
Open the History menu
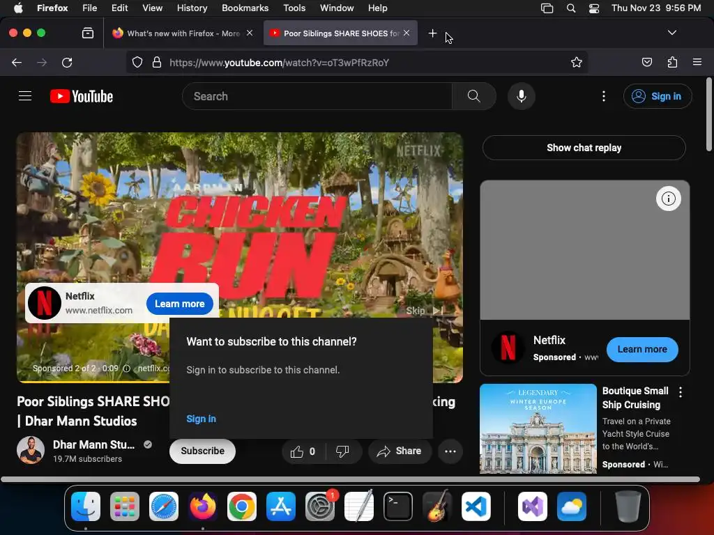[x=192, y=8]
